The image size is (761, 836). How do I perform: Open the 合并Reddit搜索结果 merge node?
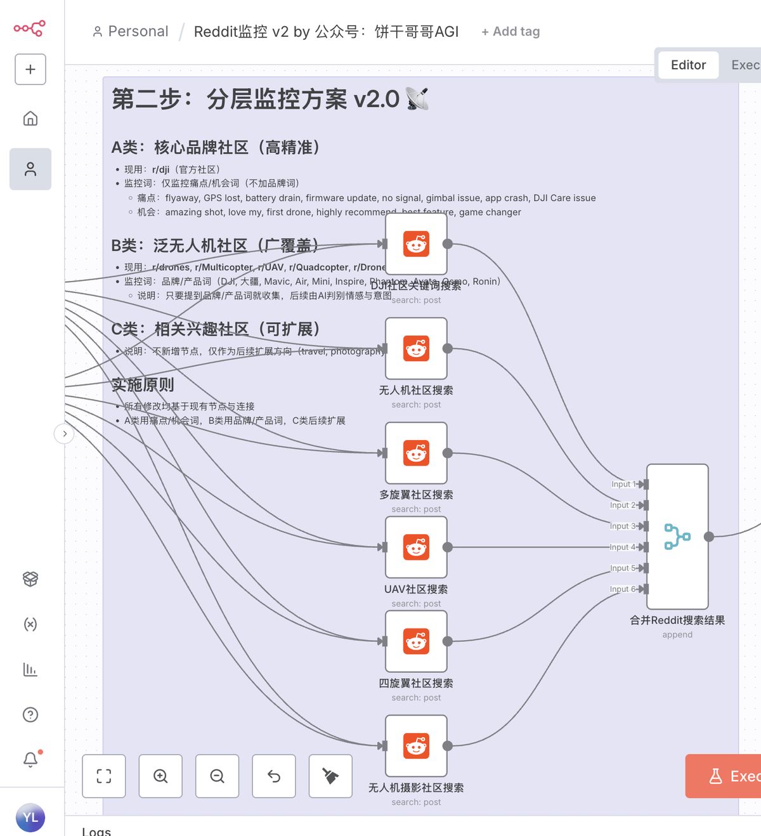(x=676, y=536)
